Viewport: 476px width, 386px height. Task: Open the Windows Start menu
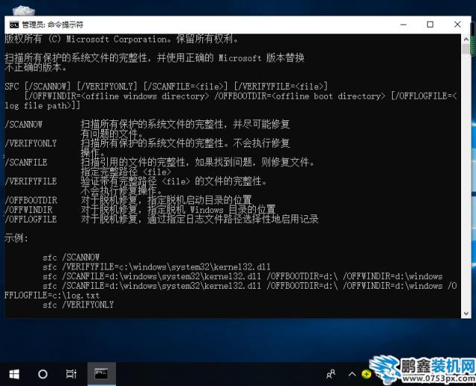[14, 374]
